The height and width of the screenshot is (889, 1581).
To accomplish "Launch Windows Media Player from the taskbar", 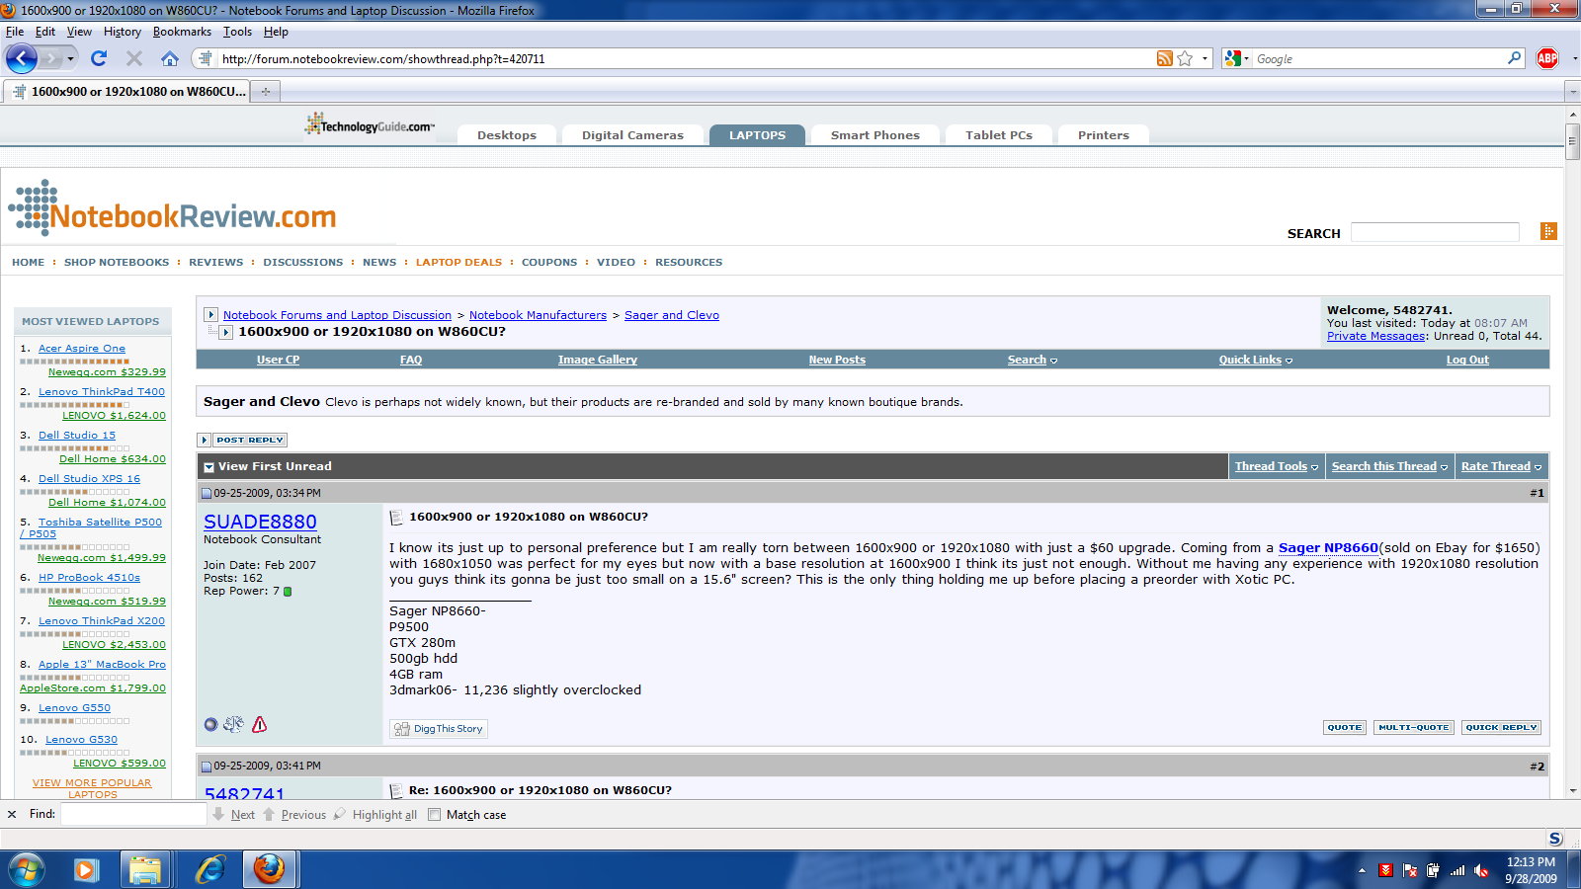I will (86, 870).
